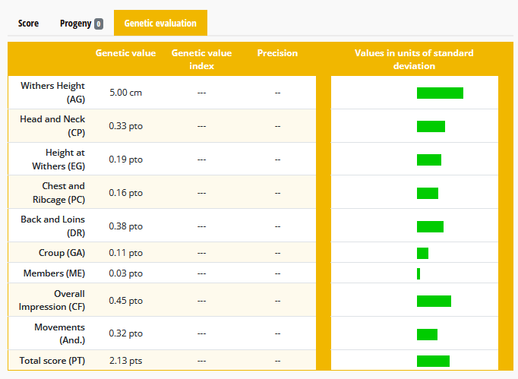
Task: Click the 5.00 cm genetic value
Action: 125,93
